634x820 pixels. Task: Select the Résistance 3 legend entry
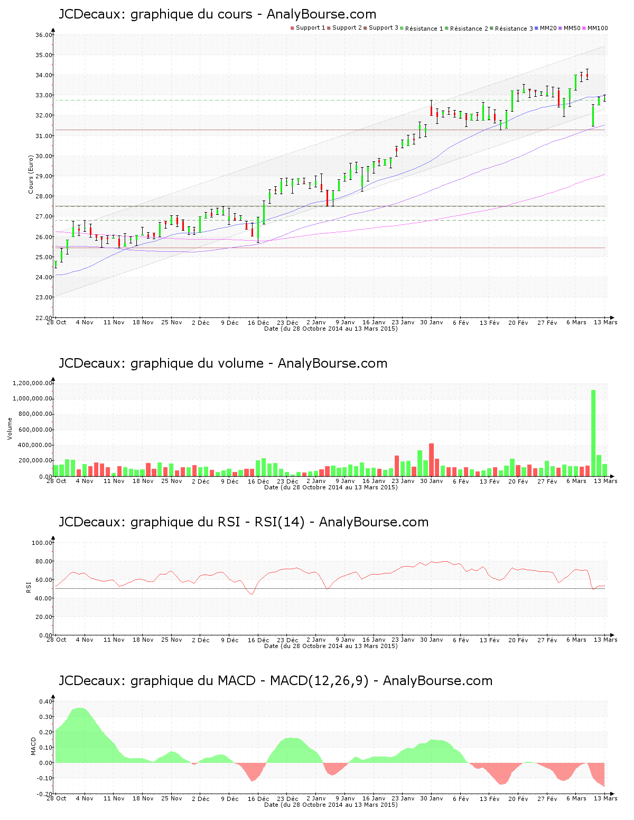pyautogui.click(x=511, y=29)
